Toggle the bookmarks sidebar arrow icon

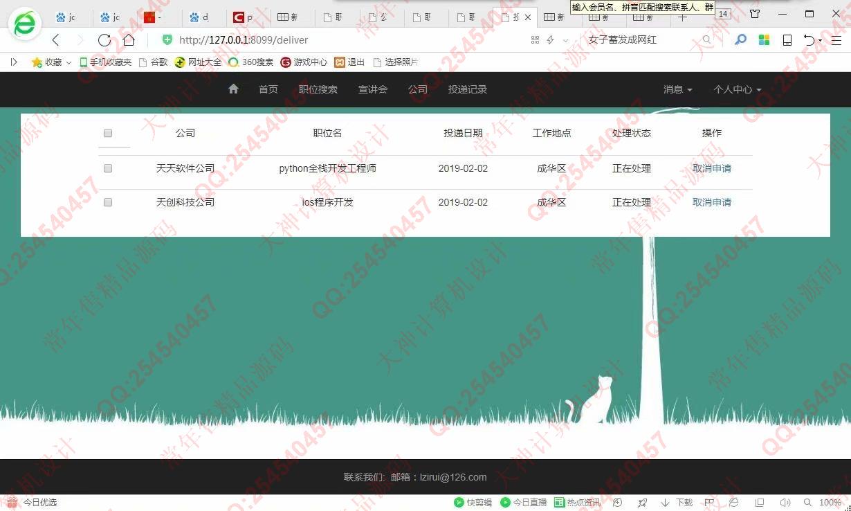[x=14, y=62]
